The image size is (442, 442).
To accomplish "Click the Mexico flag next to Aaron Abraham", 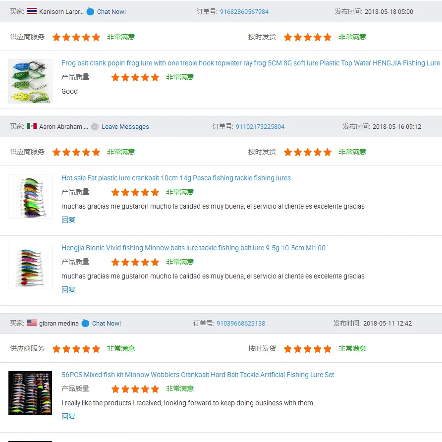I will pyautogui.click(x=32, y=126).
